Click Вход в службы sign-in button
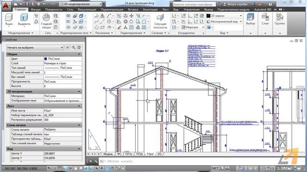The image size is (307, 172). coord(236,4)
